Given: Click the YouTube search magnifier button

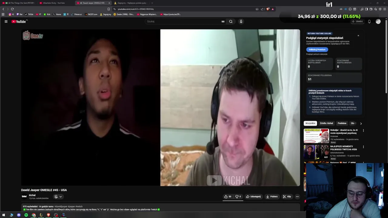Looking at the screenshot, I should [231, 21].
